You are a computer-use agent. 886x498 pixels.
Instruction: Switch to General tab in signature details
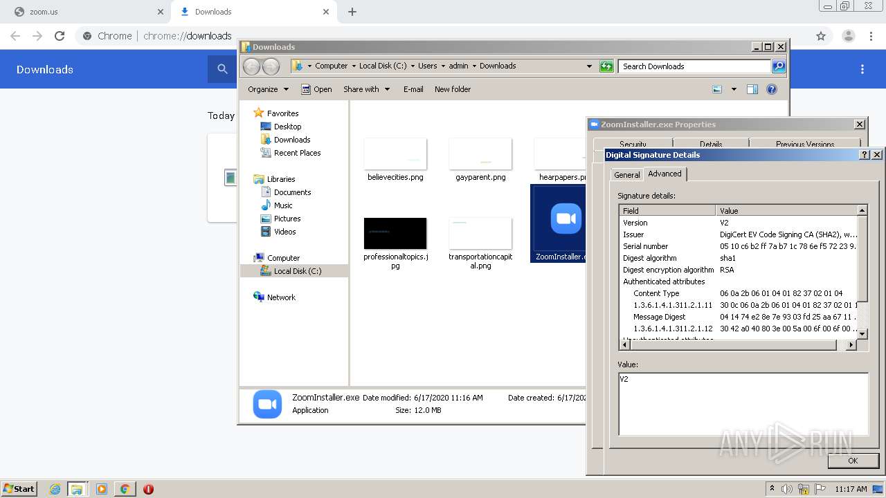click(627, 175)
